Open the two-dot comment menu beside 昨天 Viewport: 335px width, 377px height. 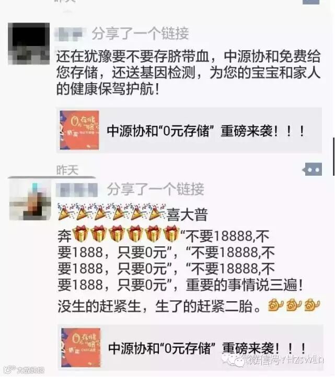coord(312,169)
